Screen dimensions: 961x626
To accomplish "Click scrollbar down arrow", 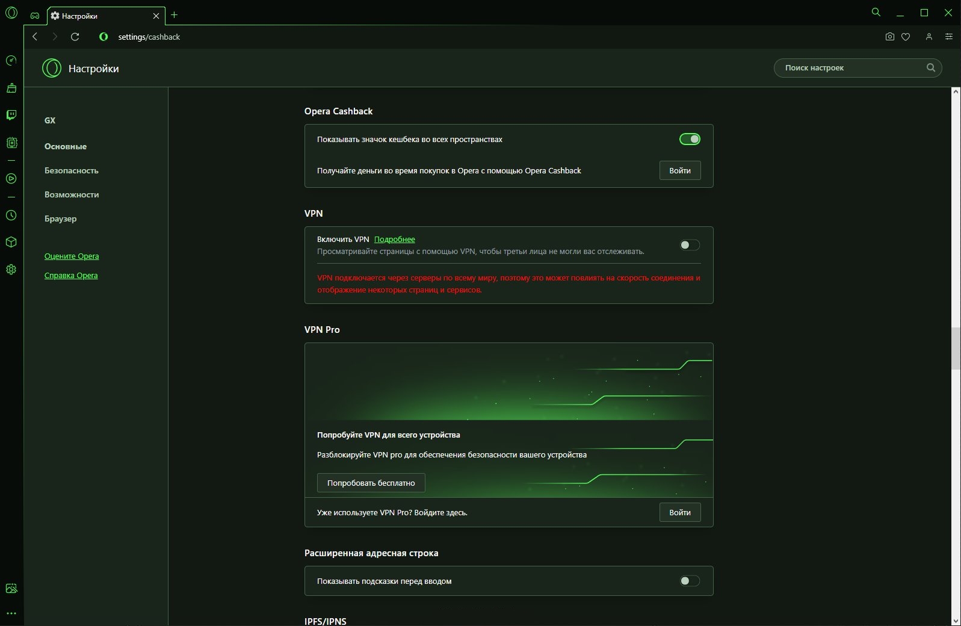I will pos(956,621).
